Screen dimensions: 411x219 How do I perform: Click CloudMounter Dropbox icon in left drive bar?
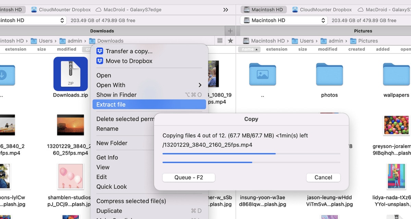click(x=34, y=10)
